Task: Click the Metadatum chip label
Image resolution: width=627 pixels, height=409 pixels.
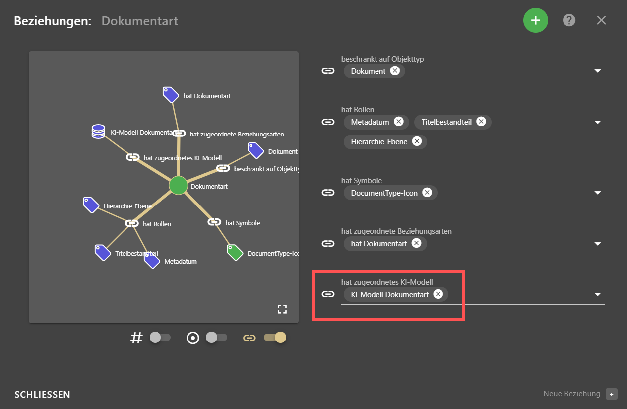Action: pyautogui.click(x=370, y=122)
